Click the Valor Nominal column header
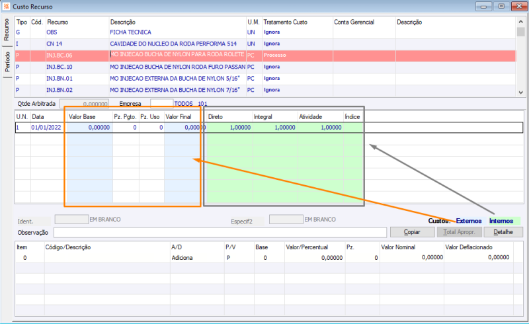This screenshot has width=529, height=324. click(398, 247)
